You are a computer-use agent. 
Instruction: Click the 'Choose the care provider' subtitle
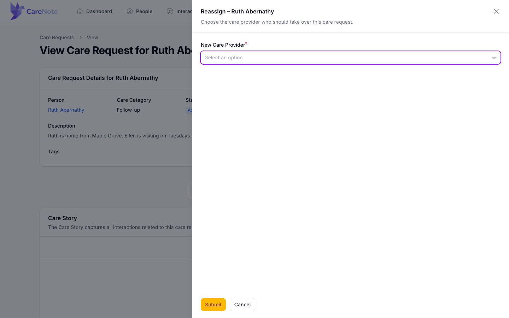pyautogui.click(x=277, y=22)
